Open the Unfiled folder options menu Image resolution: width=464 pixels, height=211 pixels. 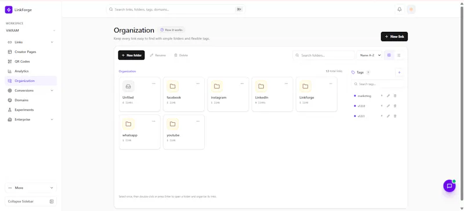(154, 83)
